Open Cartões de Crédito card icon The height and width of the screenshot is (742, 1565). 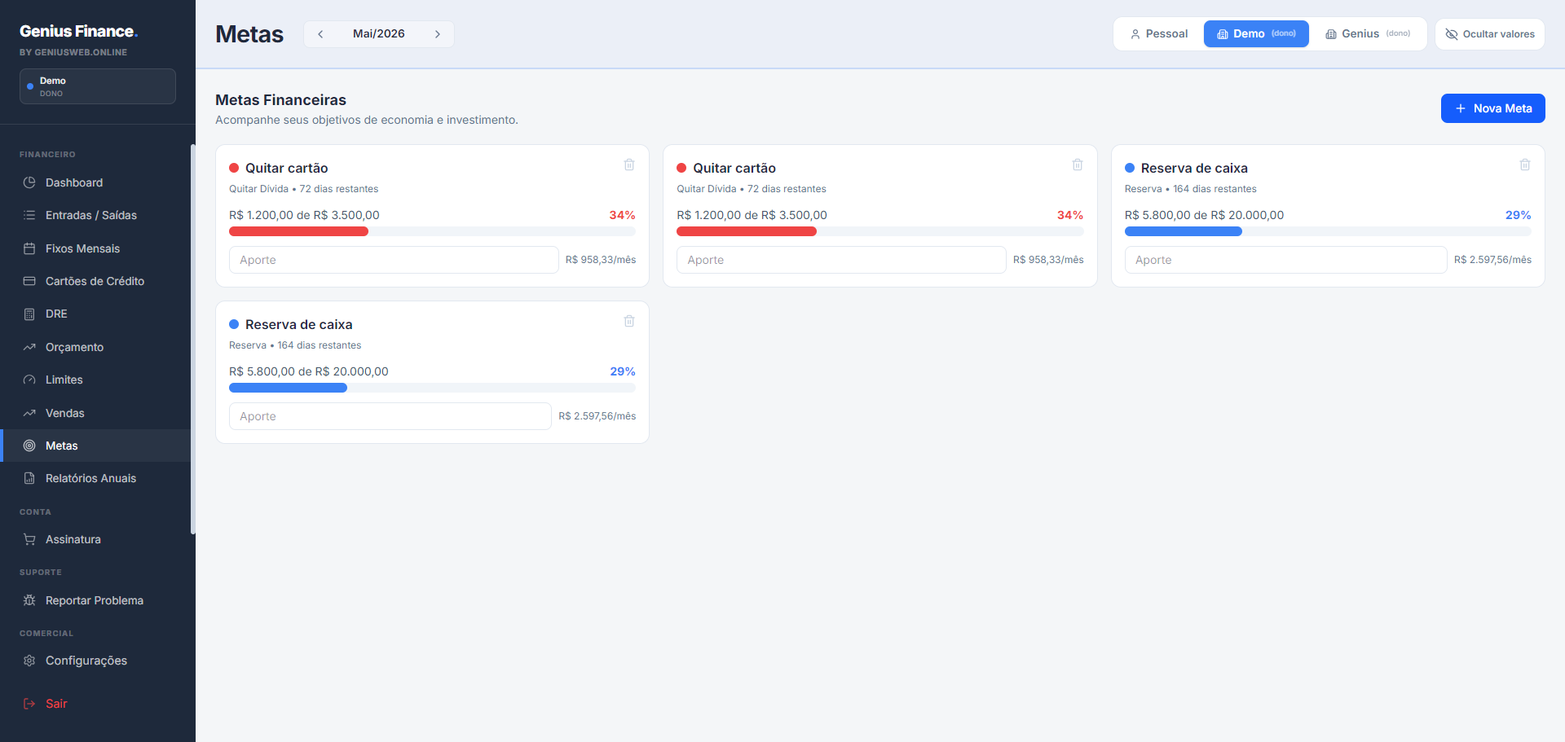pos(29,281)
